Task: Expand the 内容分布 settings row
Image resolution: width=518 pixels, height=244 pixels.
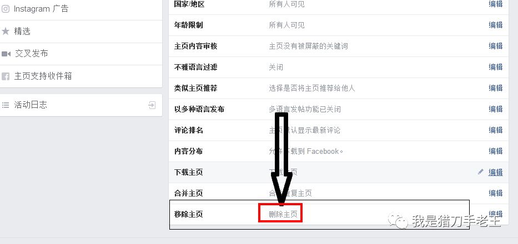Action: [x=339, y=151]
